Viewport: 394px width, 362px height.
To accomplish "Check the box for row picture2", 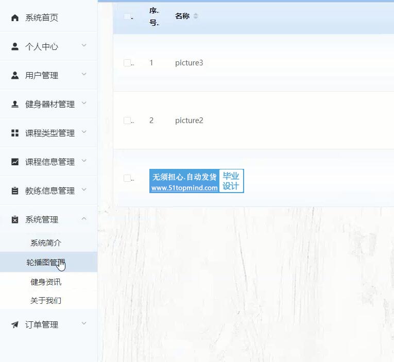I will [127, 120].
